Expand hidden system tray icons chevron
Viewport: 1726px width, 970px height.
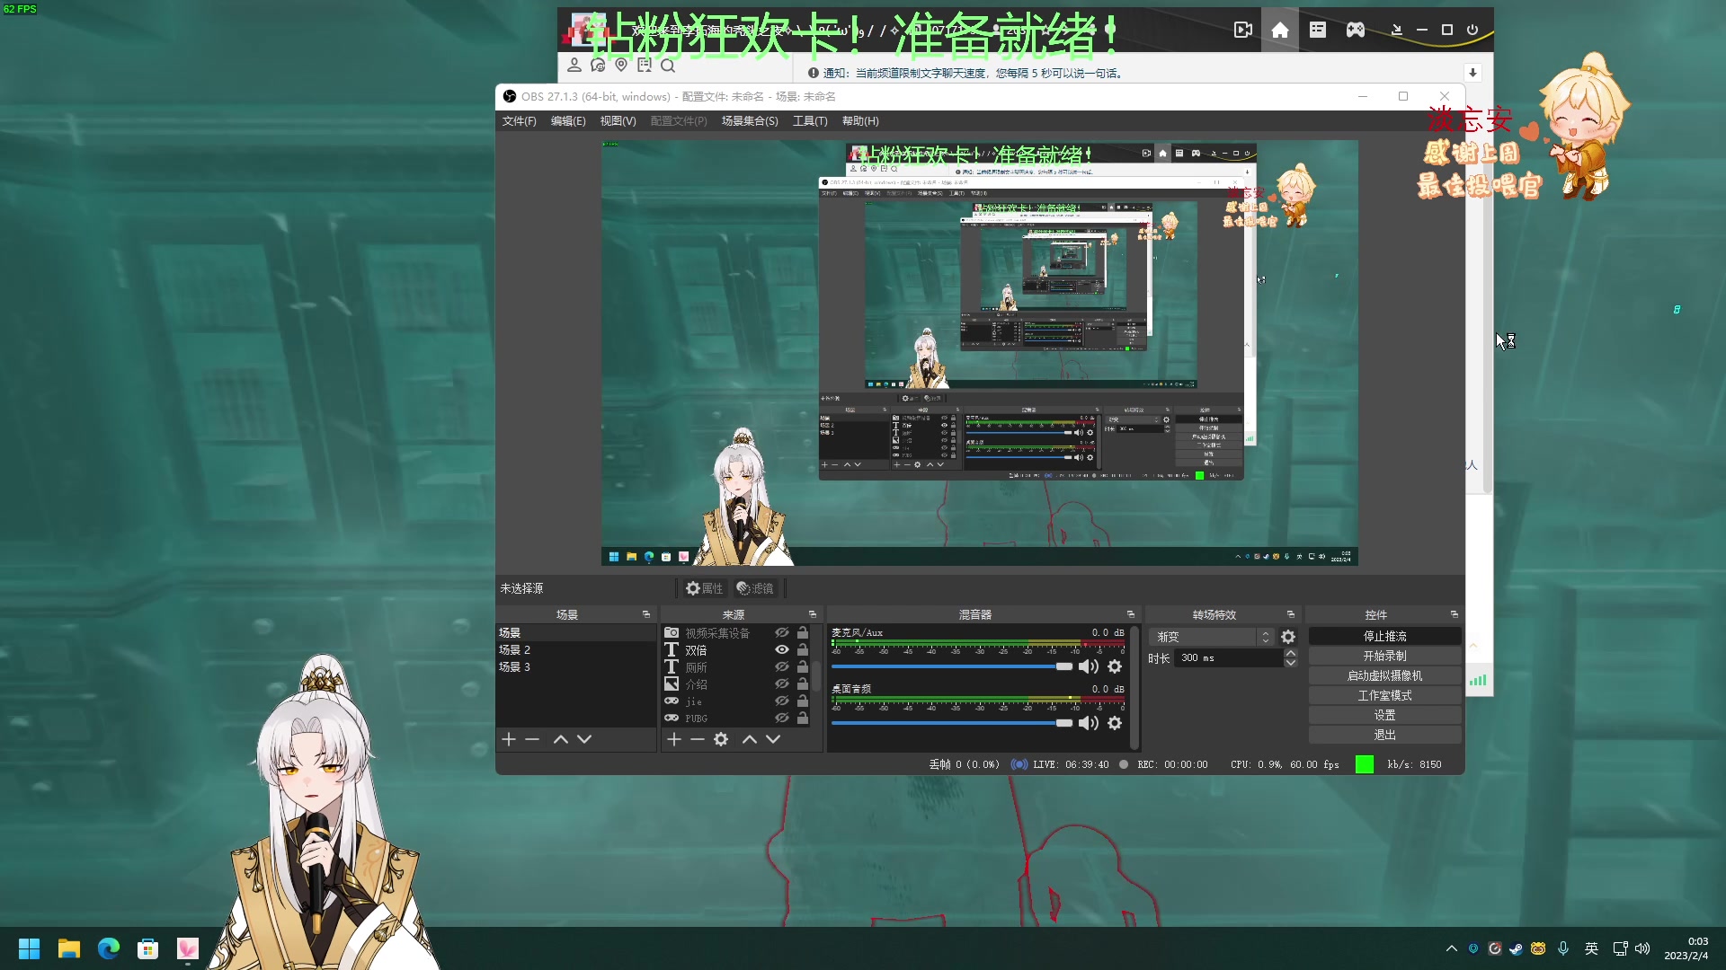[x=1452, y=948]
